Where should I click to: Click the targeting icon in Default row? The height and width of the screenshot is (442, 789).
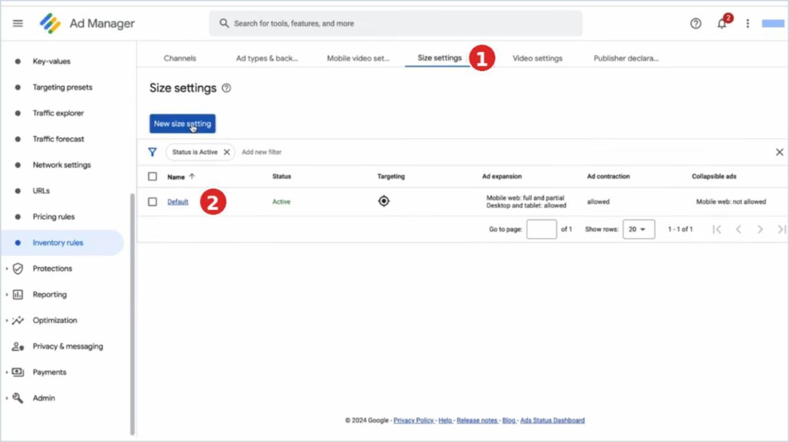click(x=384, y=201)
